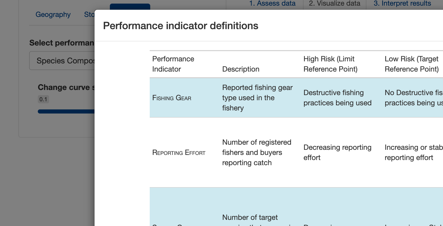Viewport: 443px width, 226px height.
Task: Click the Performance Indicator column header
Action: (173, 64)
